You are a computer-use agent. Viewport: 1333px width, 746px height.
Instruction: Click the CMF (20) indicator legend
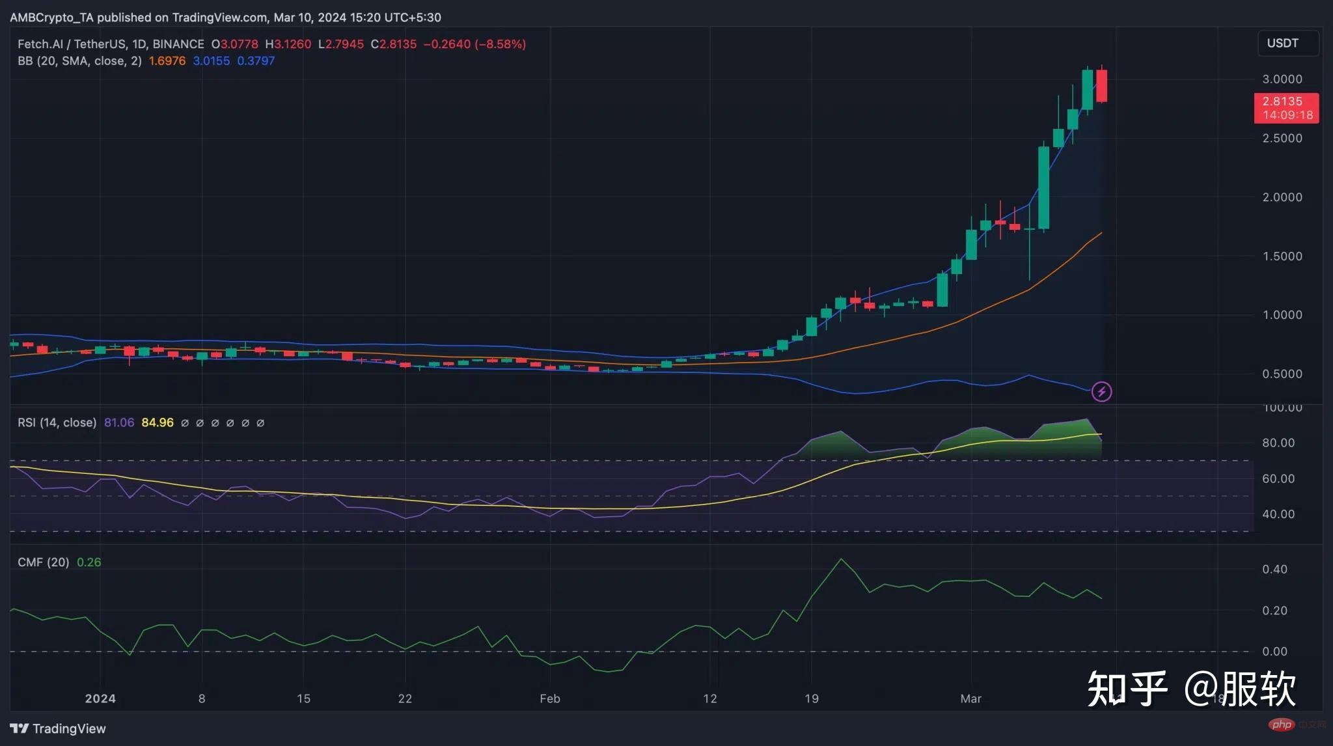point(43,562)
